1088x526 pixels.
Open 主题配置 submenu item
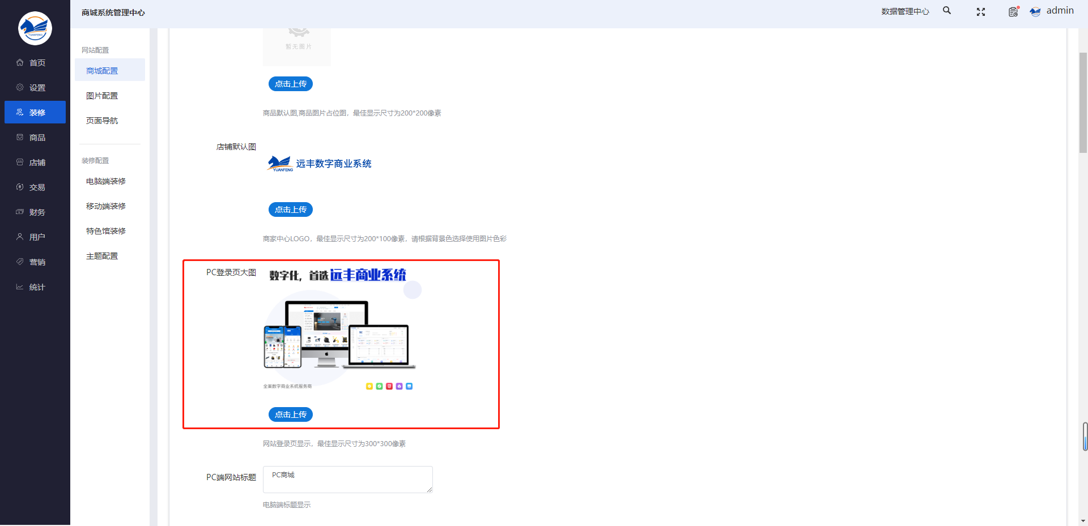[110, 256]
